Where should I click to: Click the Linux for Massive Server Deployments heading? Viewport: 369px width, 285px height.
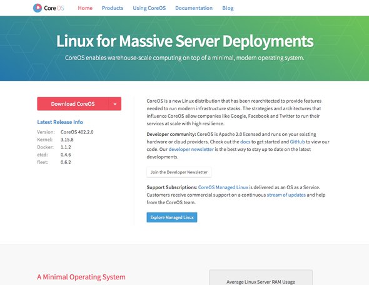[184, 41]
